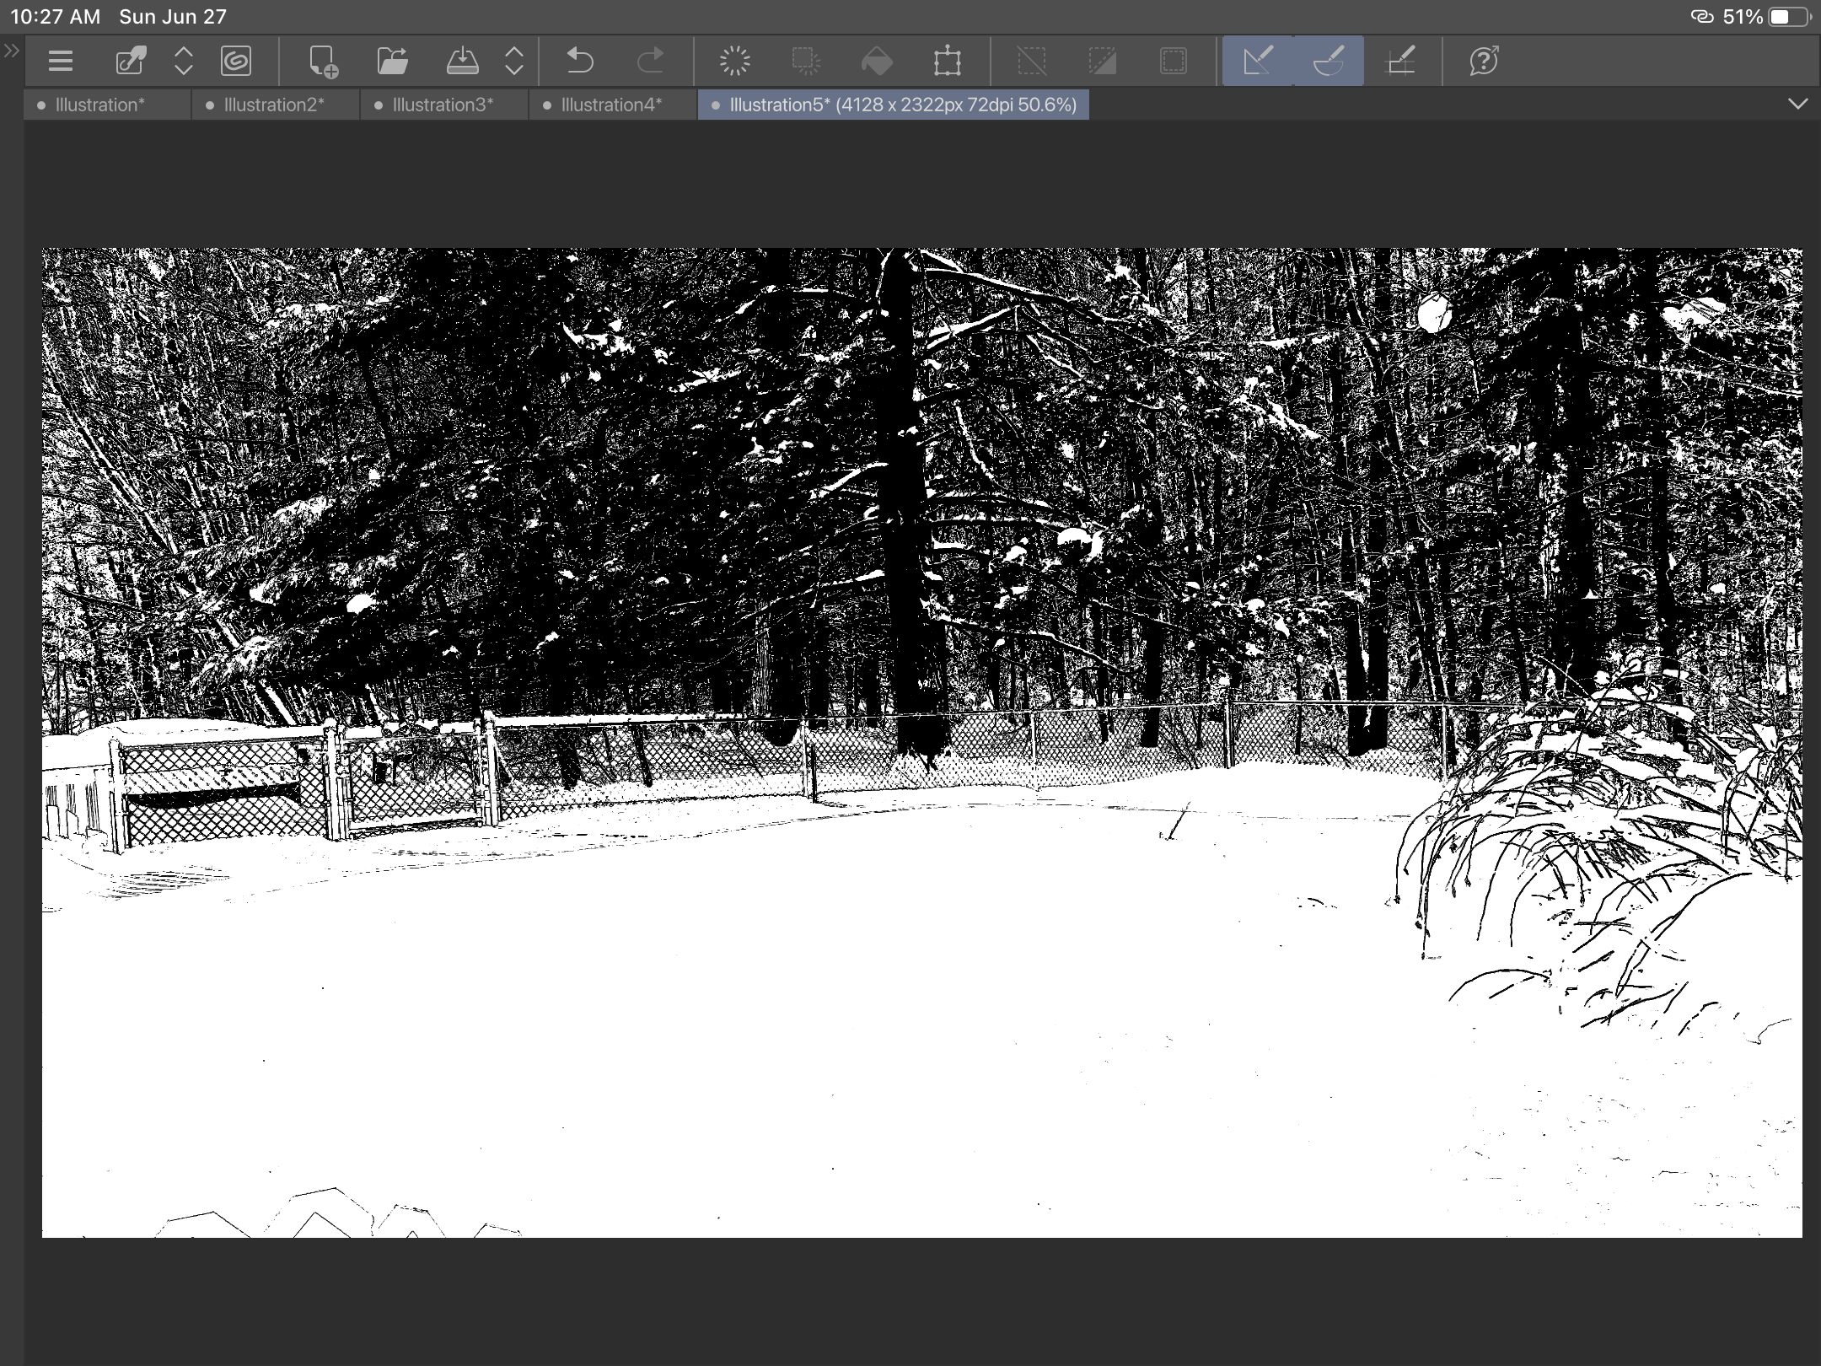This screenshot has width=1821, height=1366.
Task: Click the Invert selection icon
Action: point(1103,61)
